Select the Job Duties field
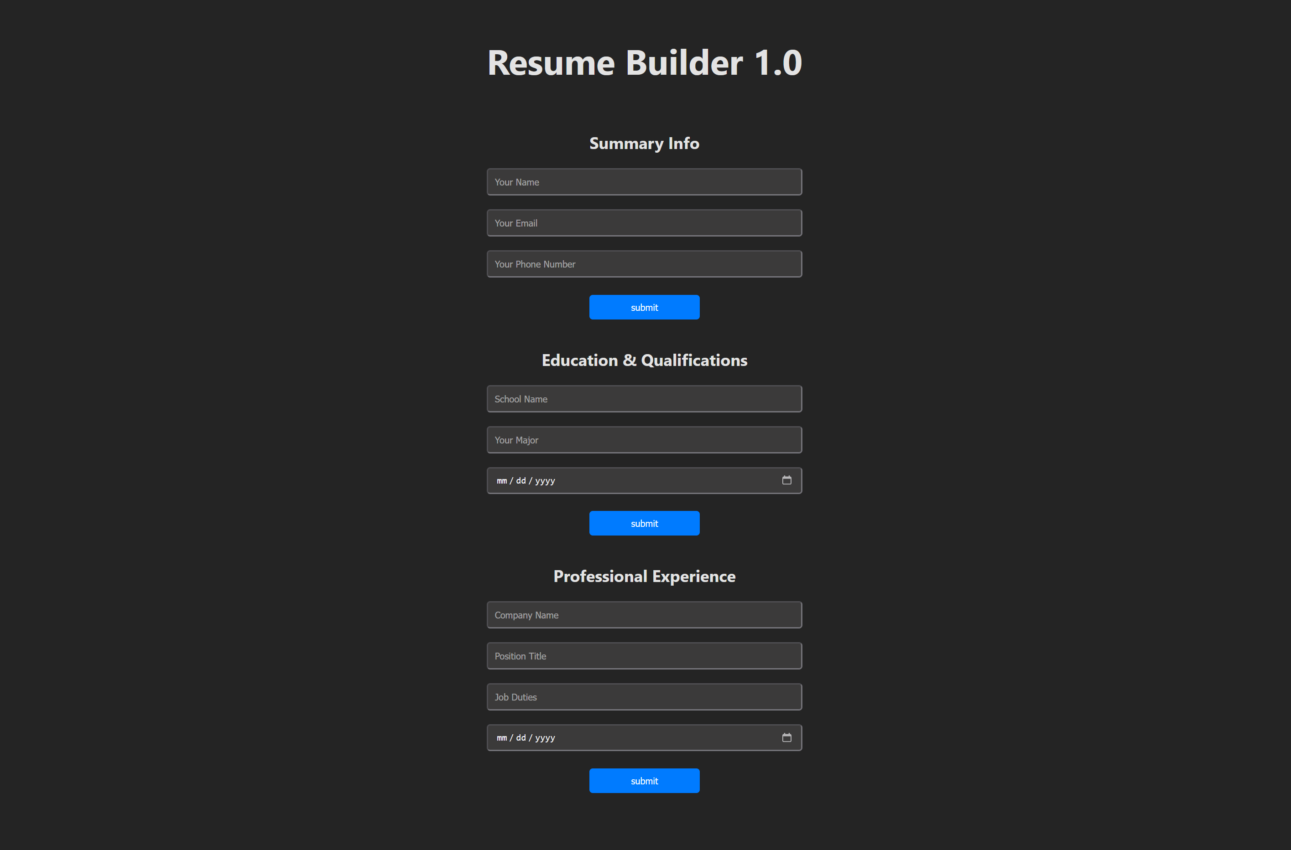 tap(645, 697)
